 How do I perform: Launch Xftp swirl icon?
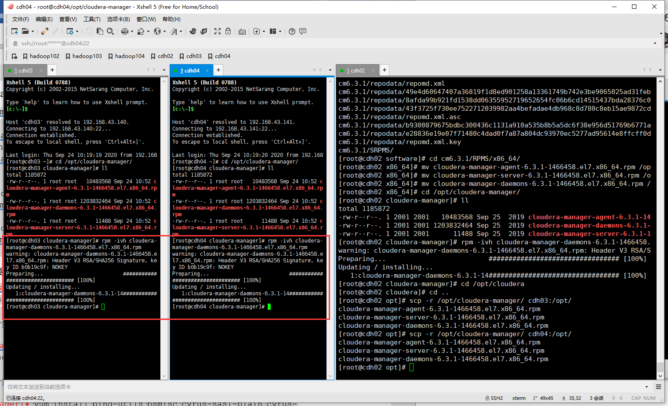click(x=193, y=31)
